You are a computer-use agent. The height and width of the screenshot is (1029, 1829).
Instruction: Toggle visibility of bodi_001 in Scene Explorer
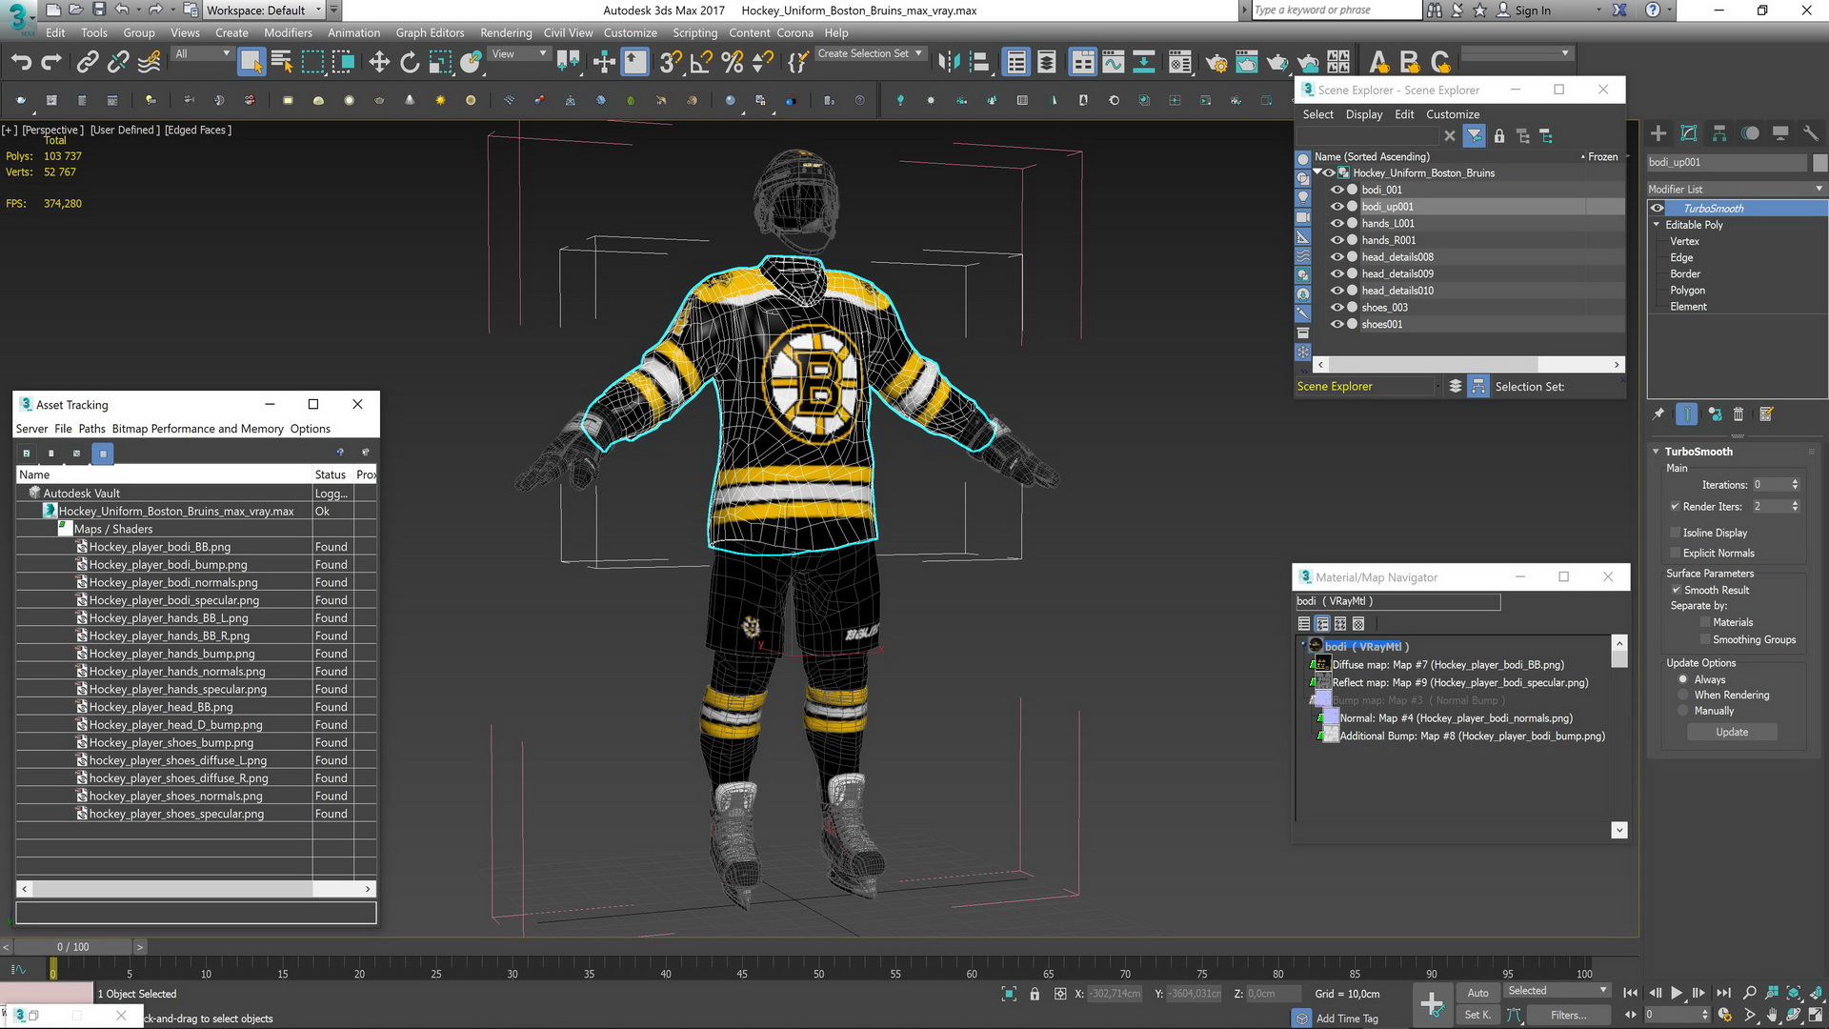(x=1337, y=190)
